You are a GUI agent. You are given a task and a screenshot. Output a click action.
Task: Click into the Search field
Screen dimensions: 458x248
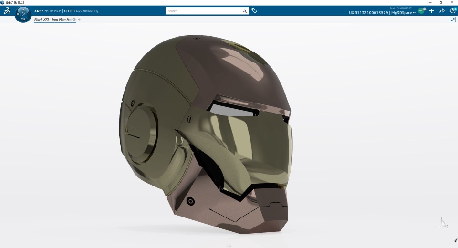[204, 11]
